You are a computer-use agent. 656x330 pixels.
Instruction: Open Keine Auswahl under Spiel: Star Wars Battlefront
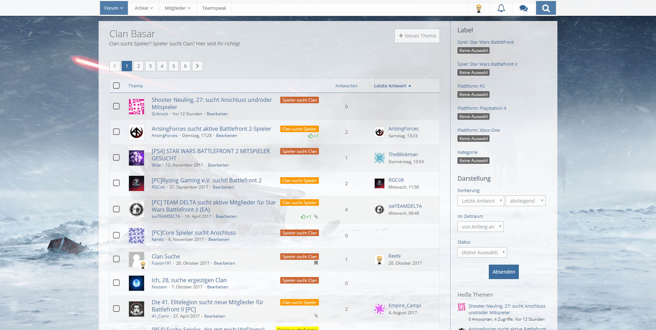pyautogui.click(x=473, y=51)
